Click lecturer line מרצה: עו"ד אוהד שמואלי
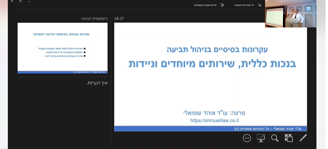The width and height of the screenshot is (328, 149). pyautogui.click(x=214, y=113)
